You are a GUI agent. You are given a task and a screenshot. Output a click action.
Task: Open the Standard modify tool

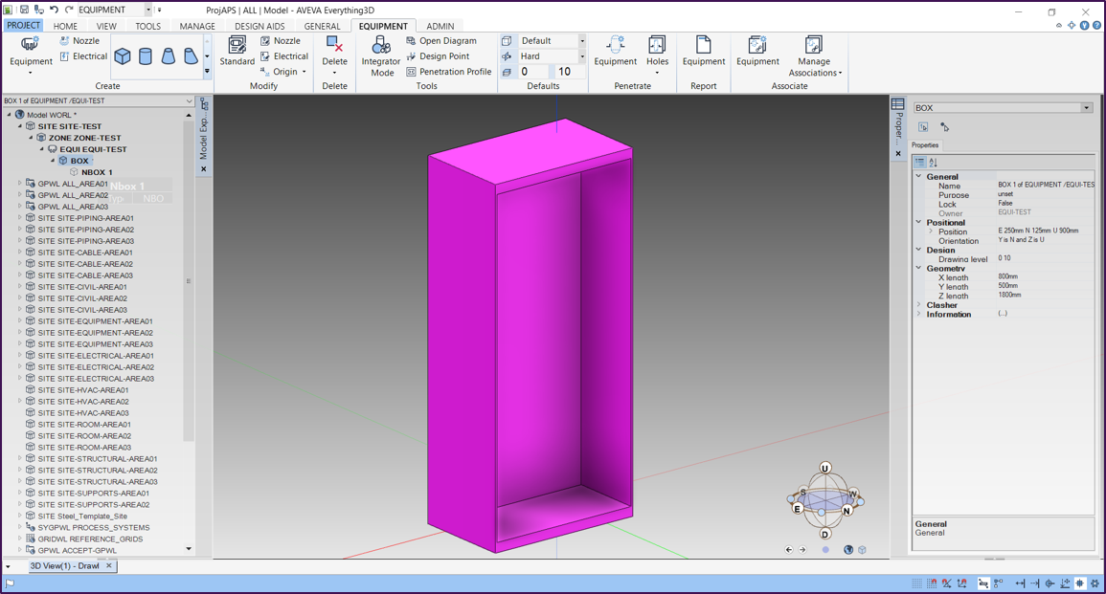(237, 51)
